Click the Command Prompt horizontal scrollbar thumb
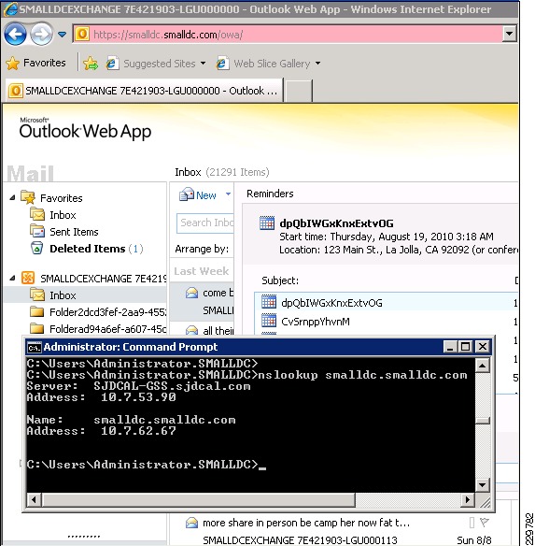535x546 pixels. (199, 500)
